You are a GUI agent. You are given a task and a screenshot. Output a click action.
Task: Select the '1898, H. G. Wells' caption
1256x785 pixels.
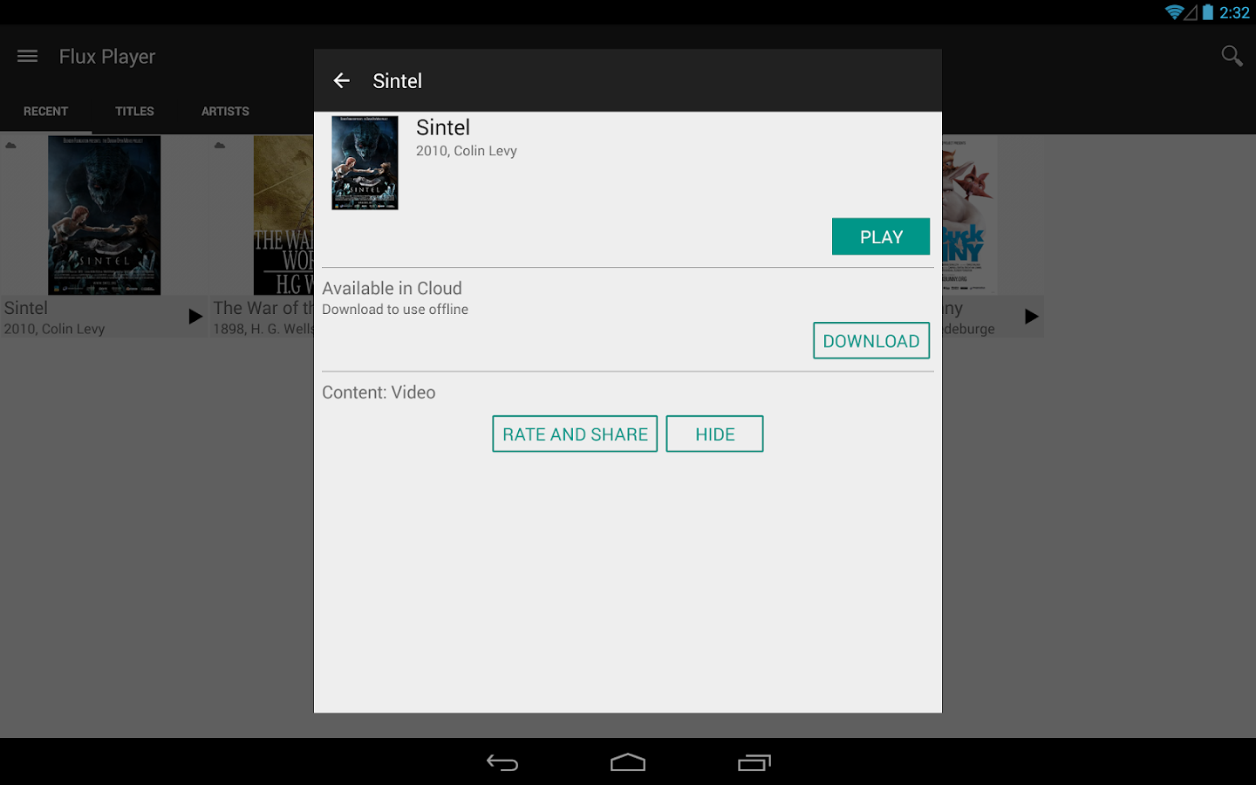click(263, 329)
